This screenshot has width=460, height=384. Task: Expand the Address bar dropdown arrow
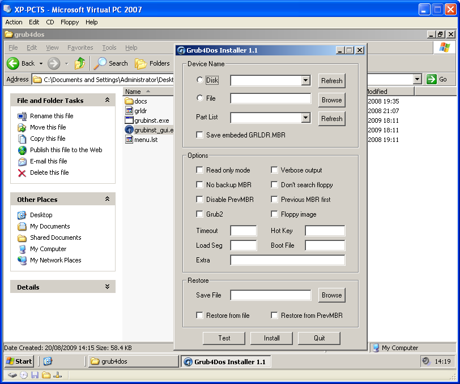(x=417, y=79)
